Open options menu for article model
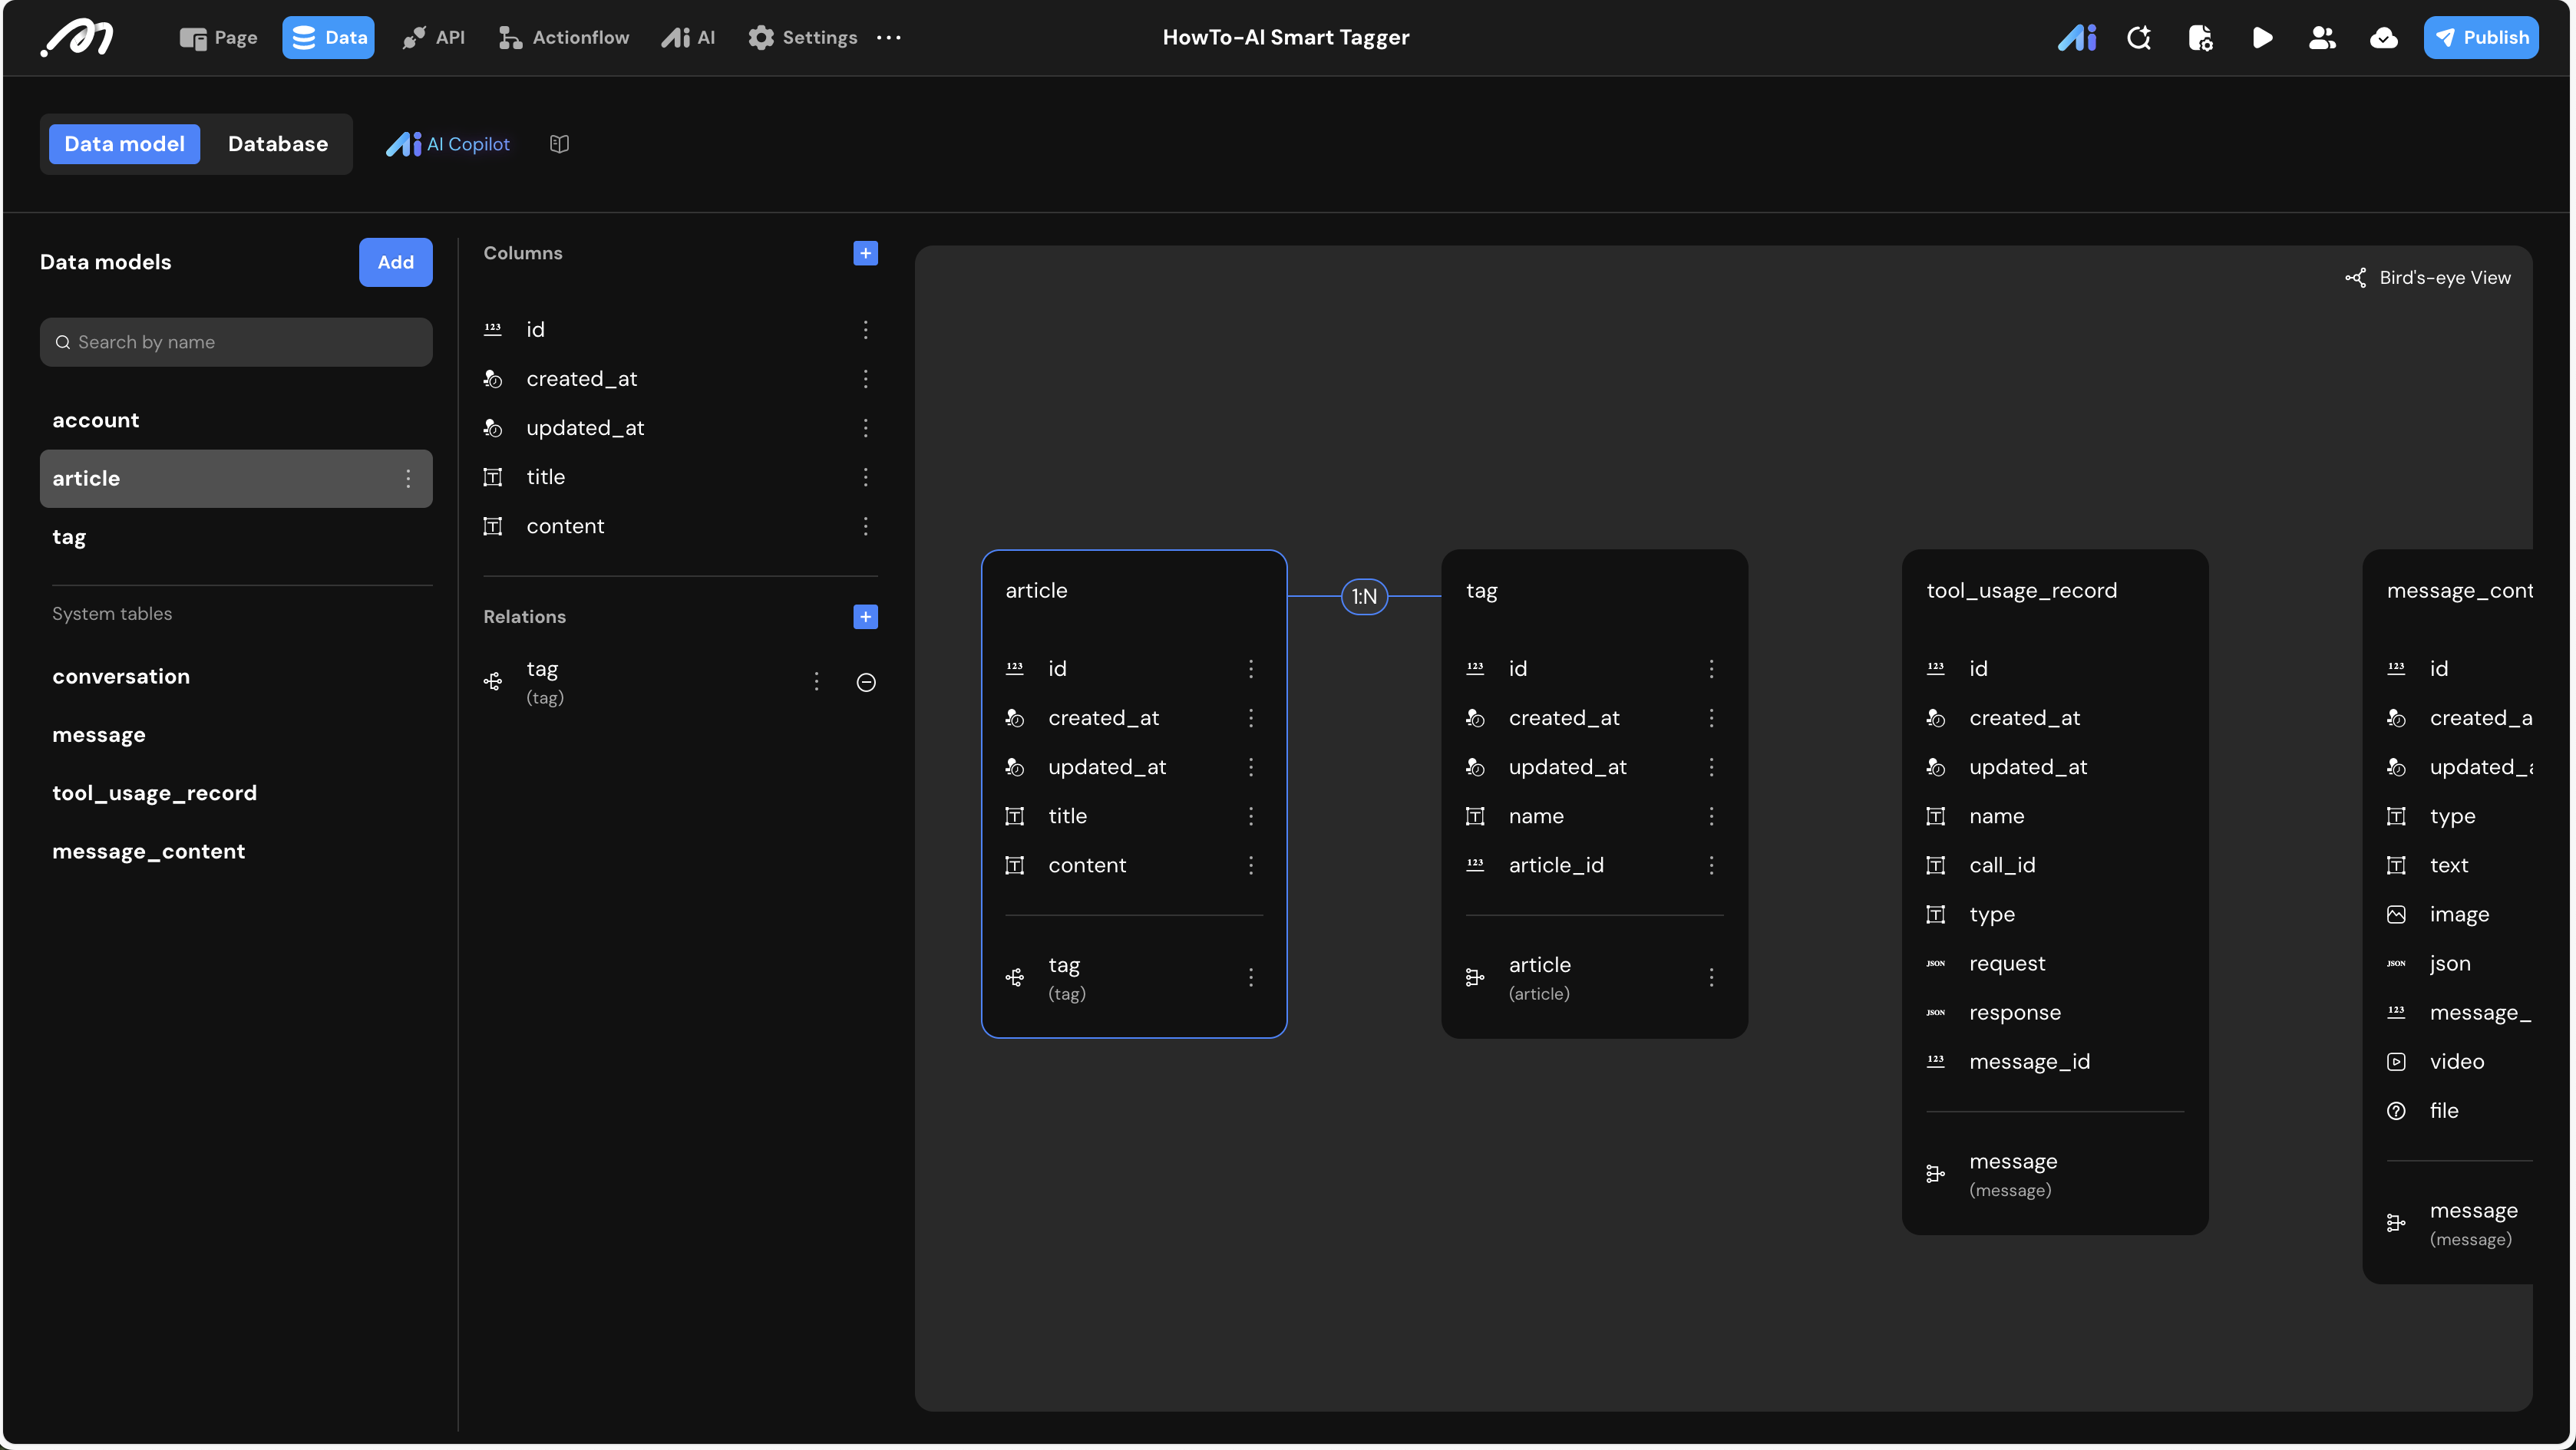This screenshot has width=2576, height=1450. tap(408, 479)
